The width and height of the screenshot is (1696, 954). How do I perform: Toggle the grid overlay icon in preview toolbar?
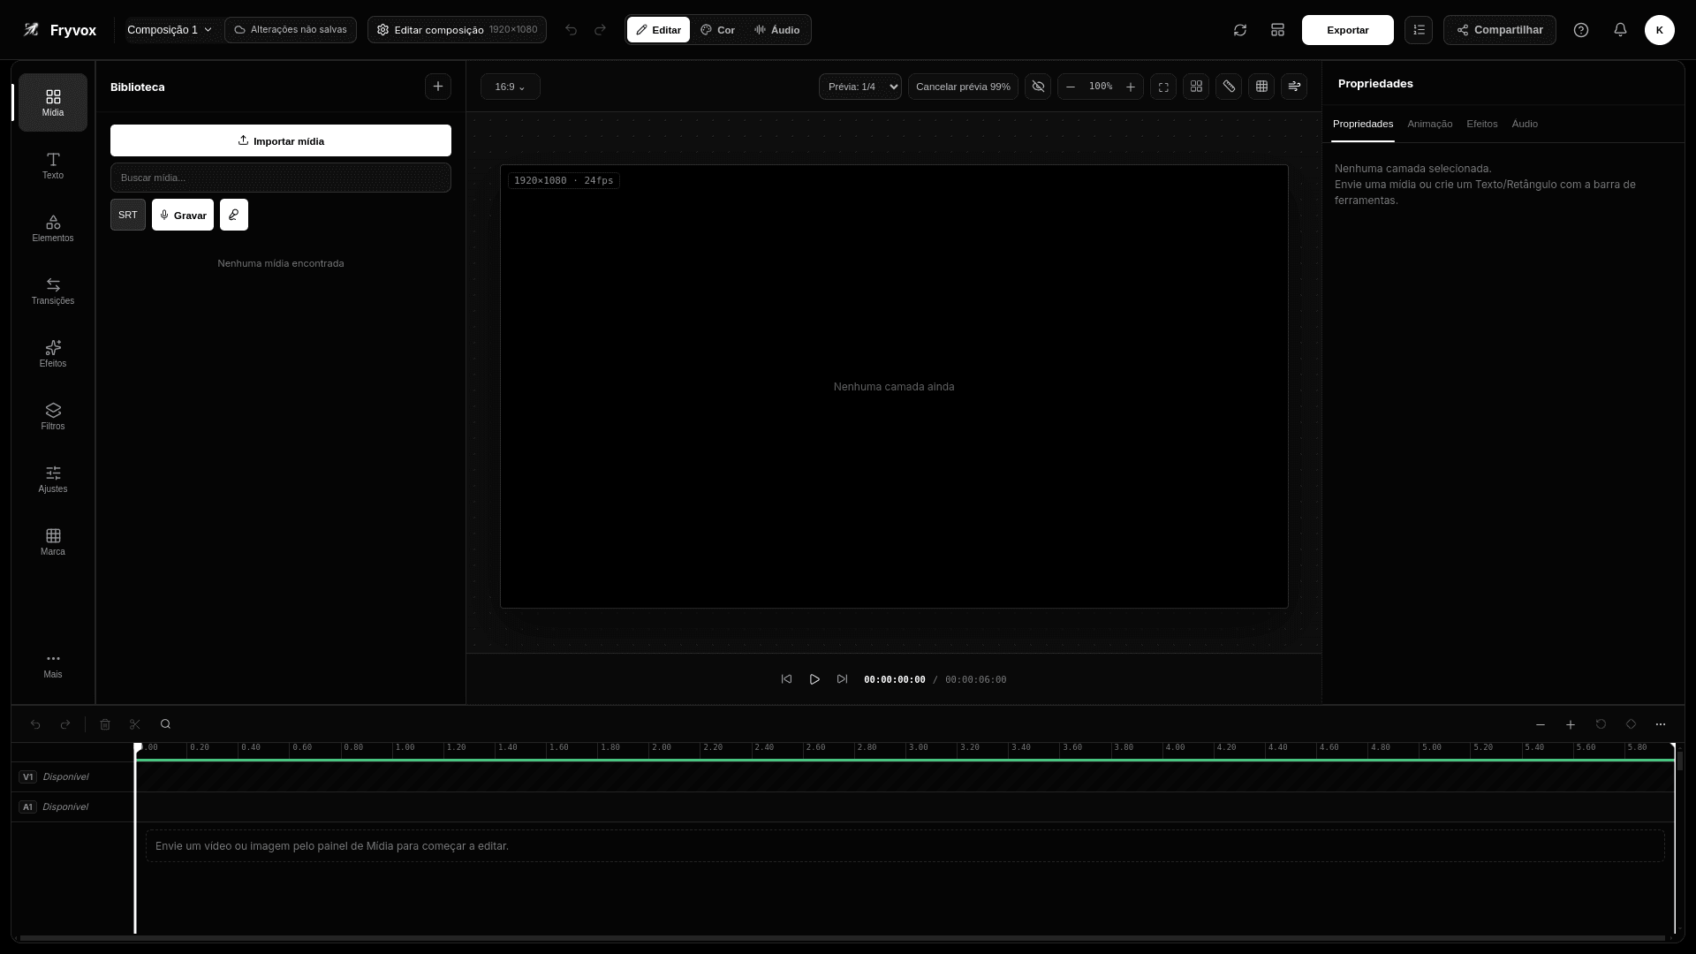point(1261,87)
